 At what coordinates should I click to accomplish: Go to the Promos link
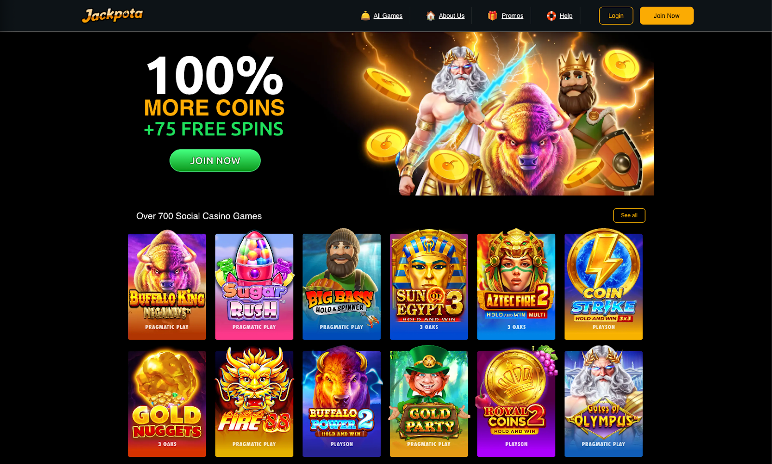[x=512, y=16]
